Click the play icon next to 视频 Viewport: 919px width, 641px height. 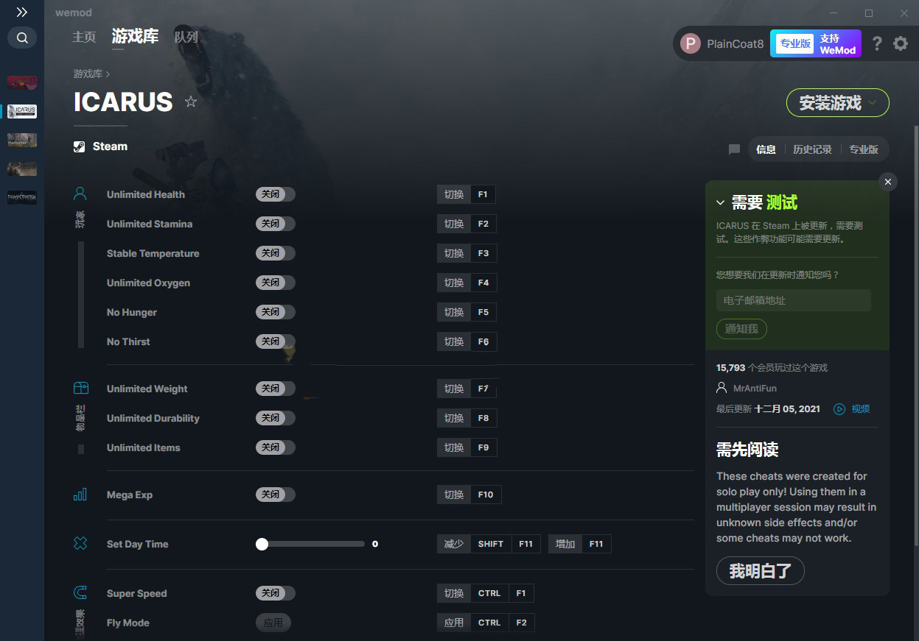tap(839, 408)
